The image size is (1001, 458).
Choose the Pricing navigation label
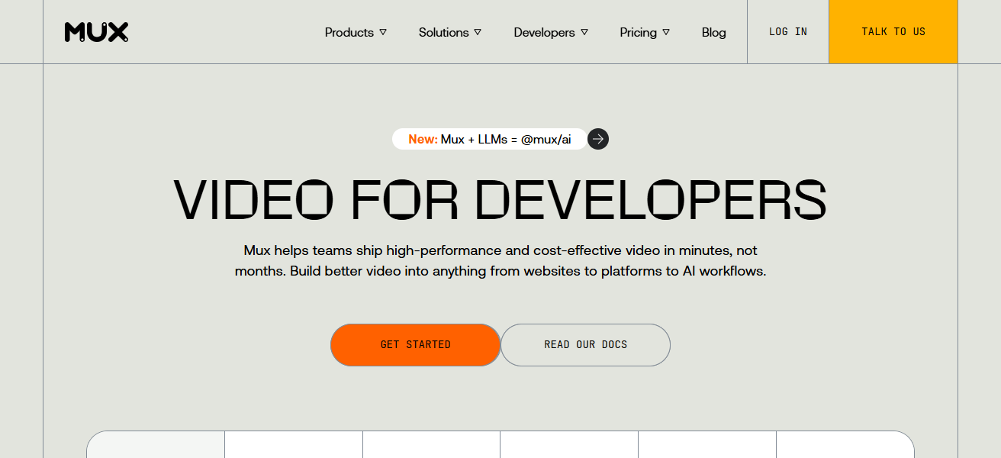638,32
